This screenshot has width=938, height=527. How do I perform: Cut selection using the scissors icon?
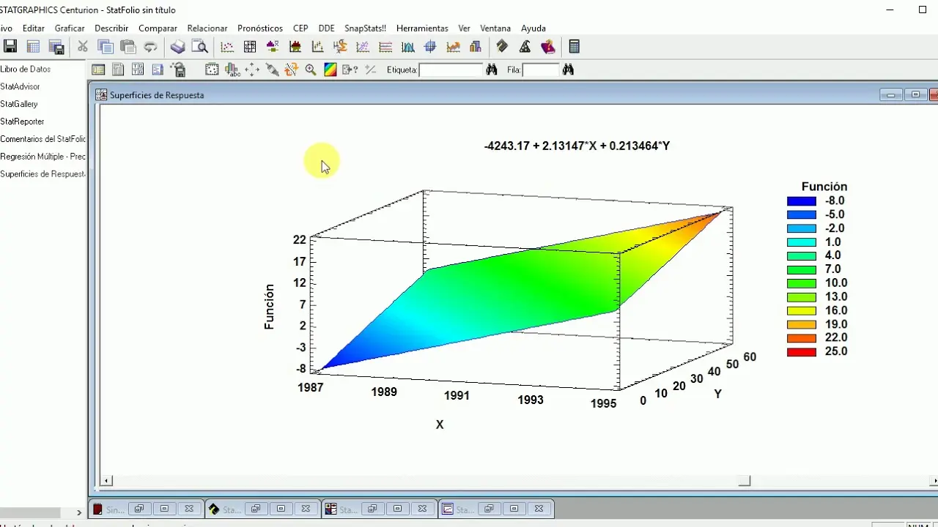(82, 46)
